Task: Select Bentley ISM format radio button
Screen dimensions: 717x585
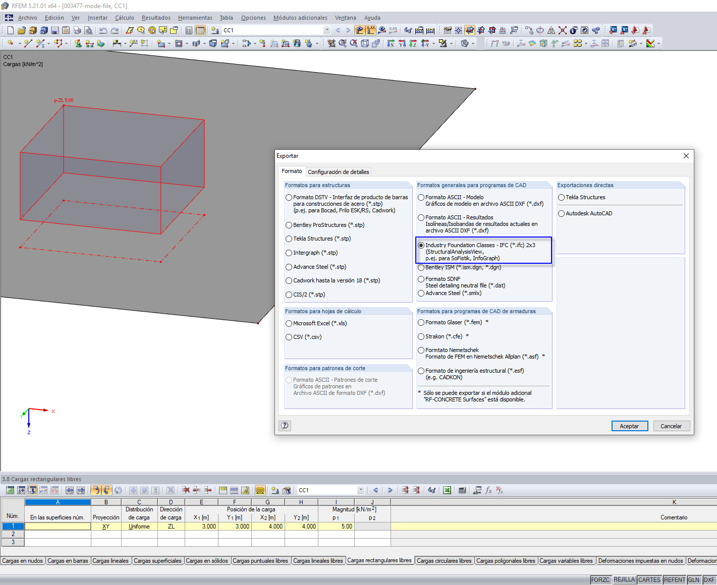Action: 421,268
